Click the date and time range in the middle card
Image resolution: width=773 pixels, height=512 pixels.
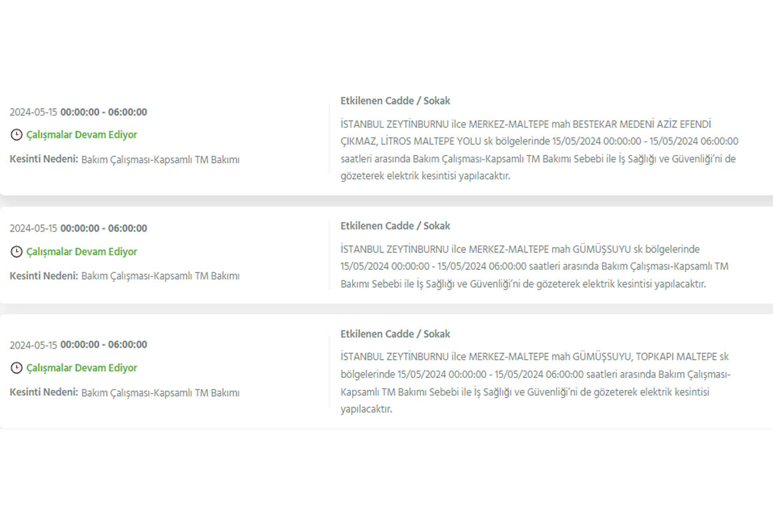[78, 228]
